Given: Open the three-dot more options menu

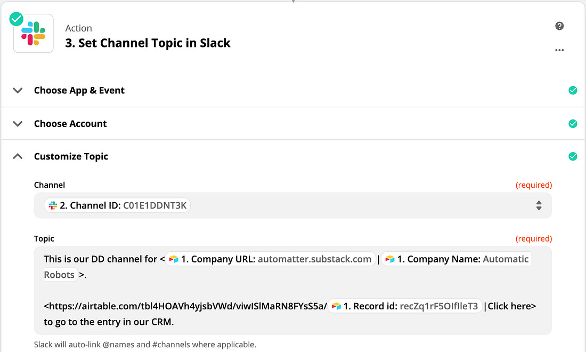Looking at the screenshot, I should 559,50.
